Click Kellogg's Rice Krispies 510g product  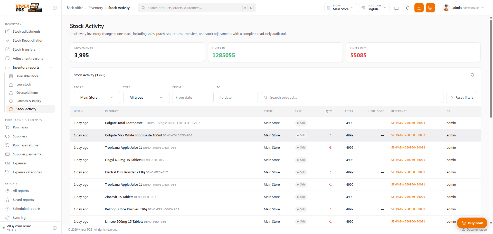(x=126, y=209)
